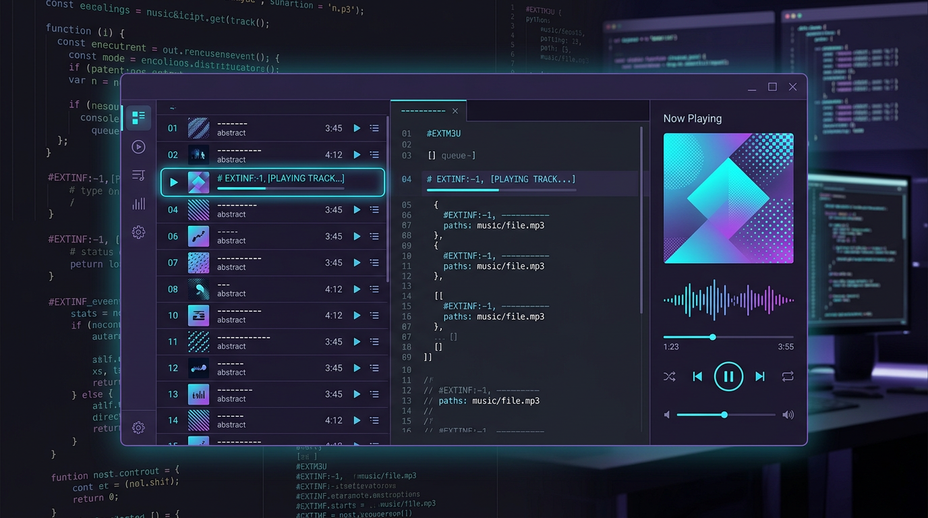
Task: Skip to the next track
Action: tap(760, 376)
